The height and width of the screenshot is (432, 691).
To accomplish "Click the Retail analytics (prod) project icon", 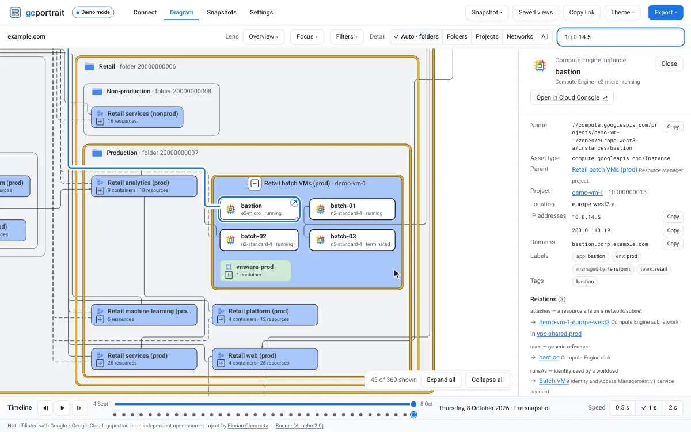I will click(x=100, y=183).
